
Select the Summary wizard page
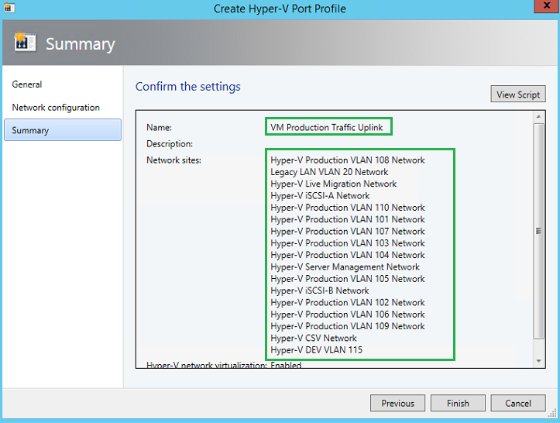click(63, 130)
